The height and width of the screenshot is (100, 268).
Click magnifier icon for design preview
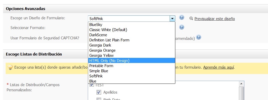pos(191,19)
